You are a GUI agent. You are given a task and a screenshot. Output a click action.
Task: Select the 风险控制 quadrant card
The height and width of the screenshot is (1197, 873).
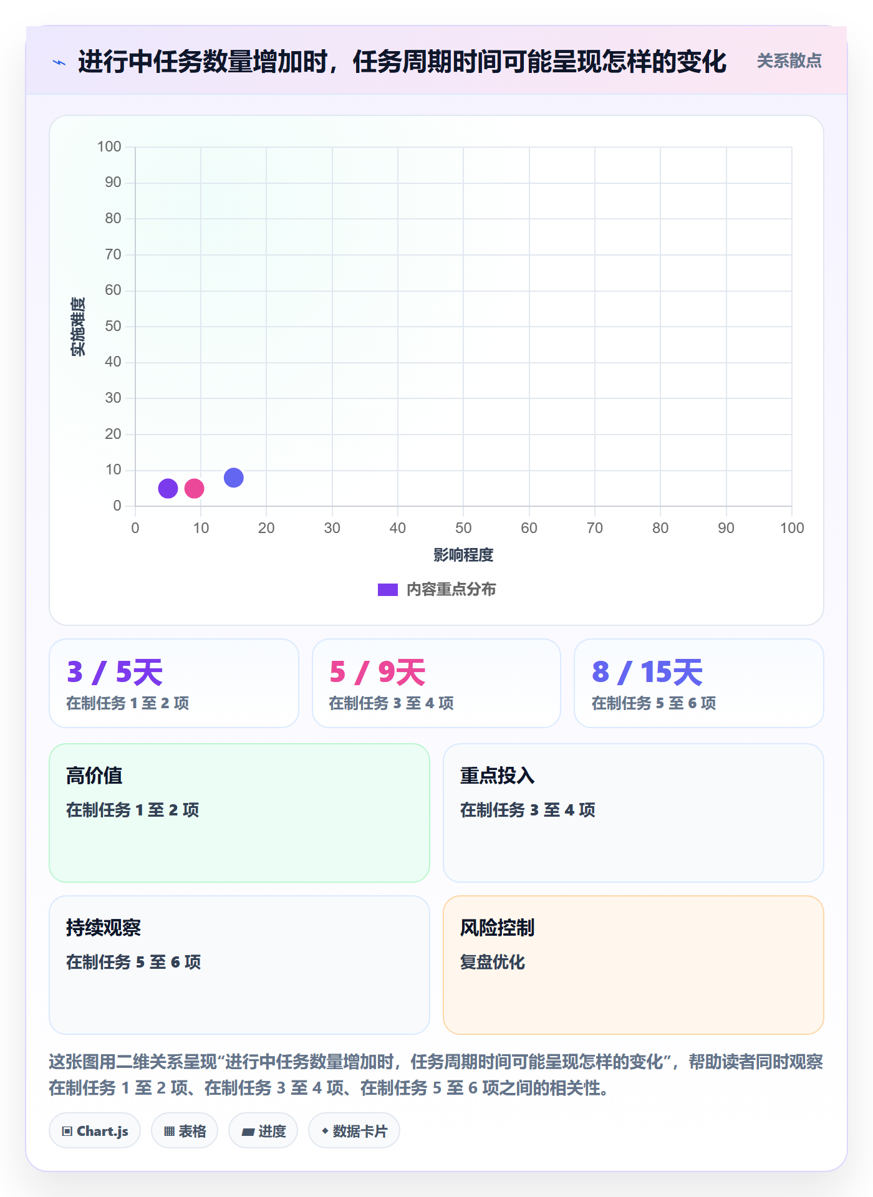click(634, 965)
